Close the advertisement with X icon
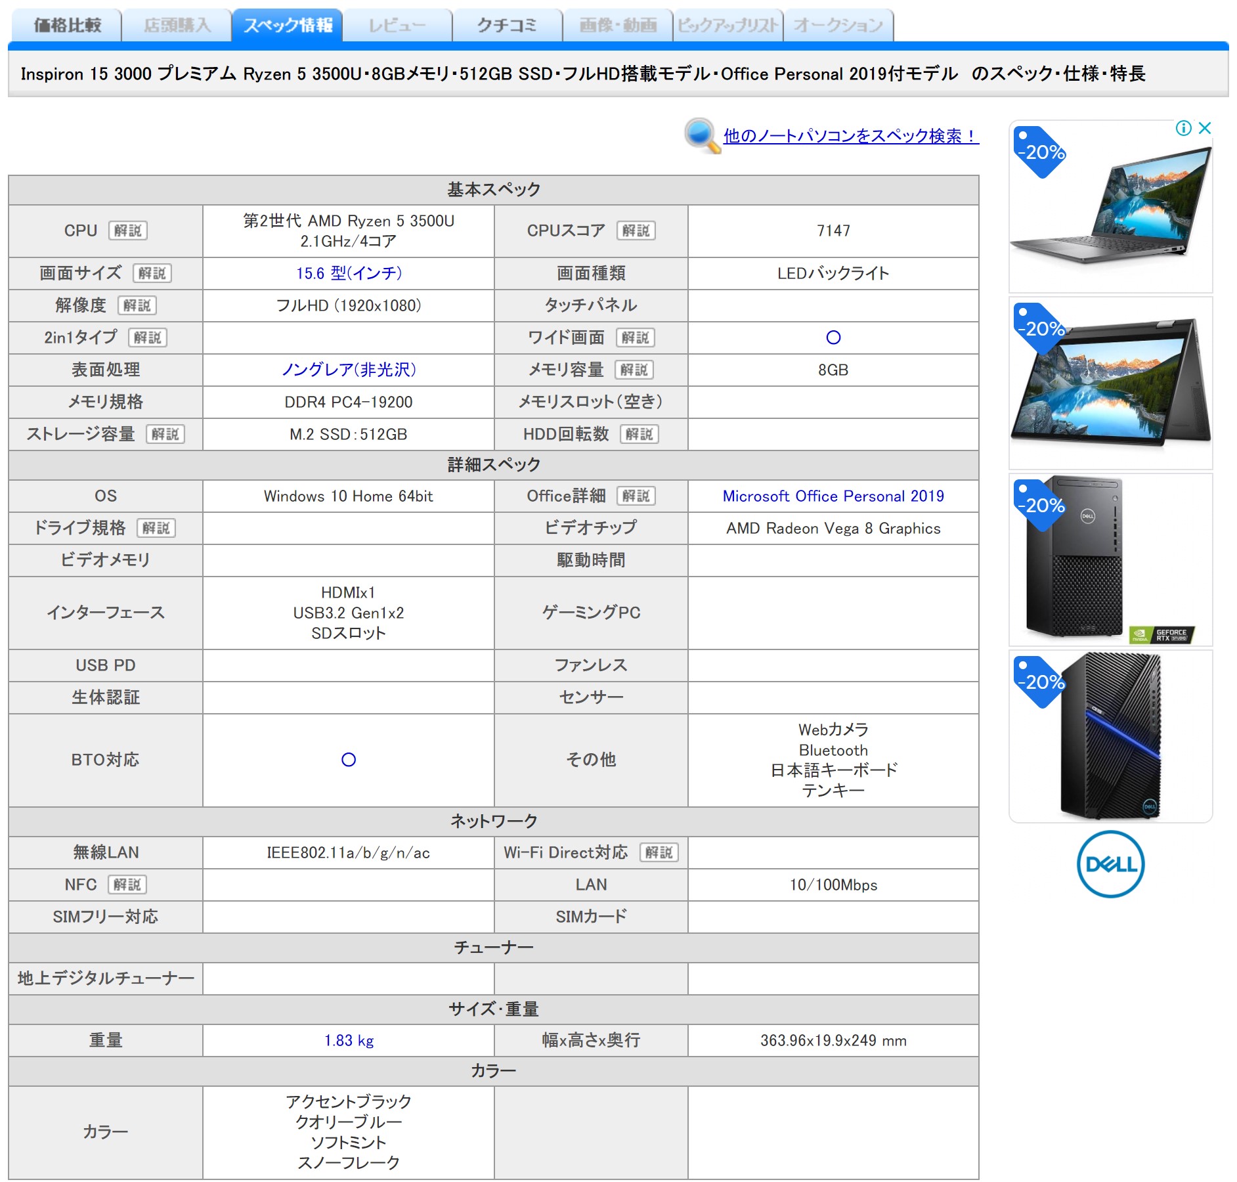1237x1182 pixels. click(1205, 128)
